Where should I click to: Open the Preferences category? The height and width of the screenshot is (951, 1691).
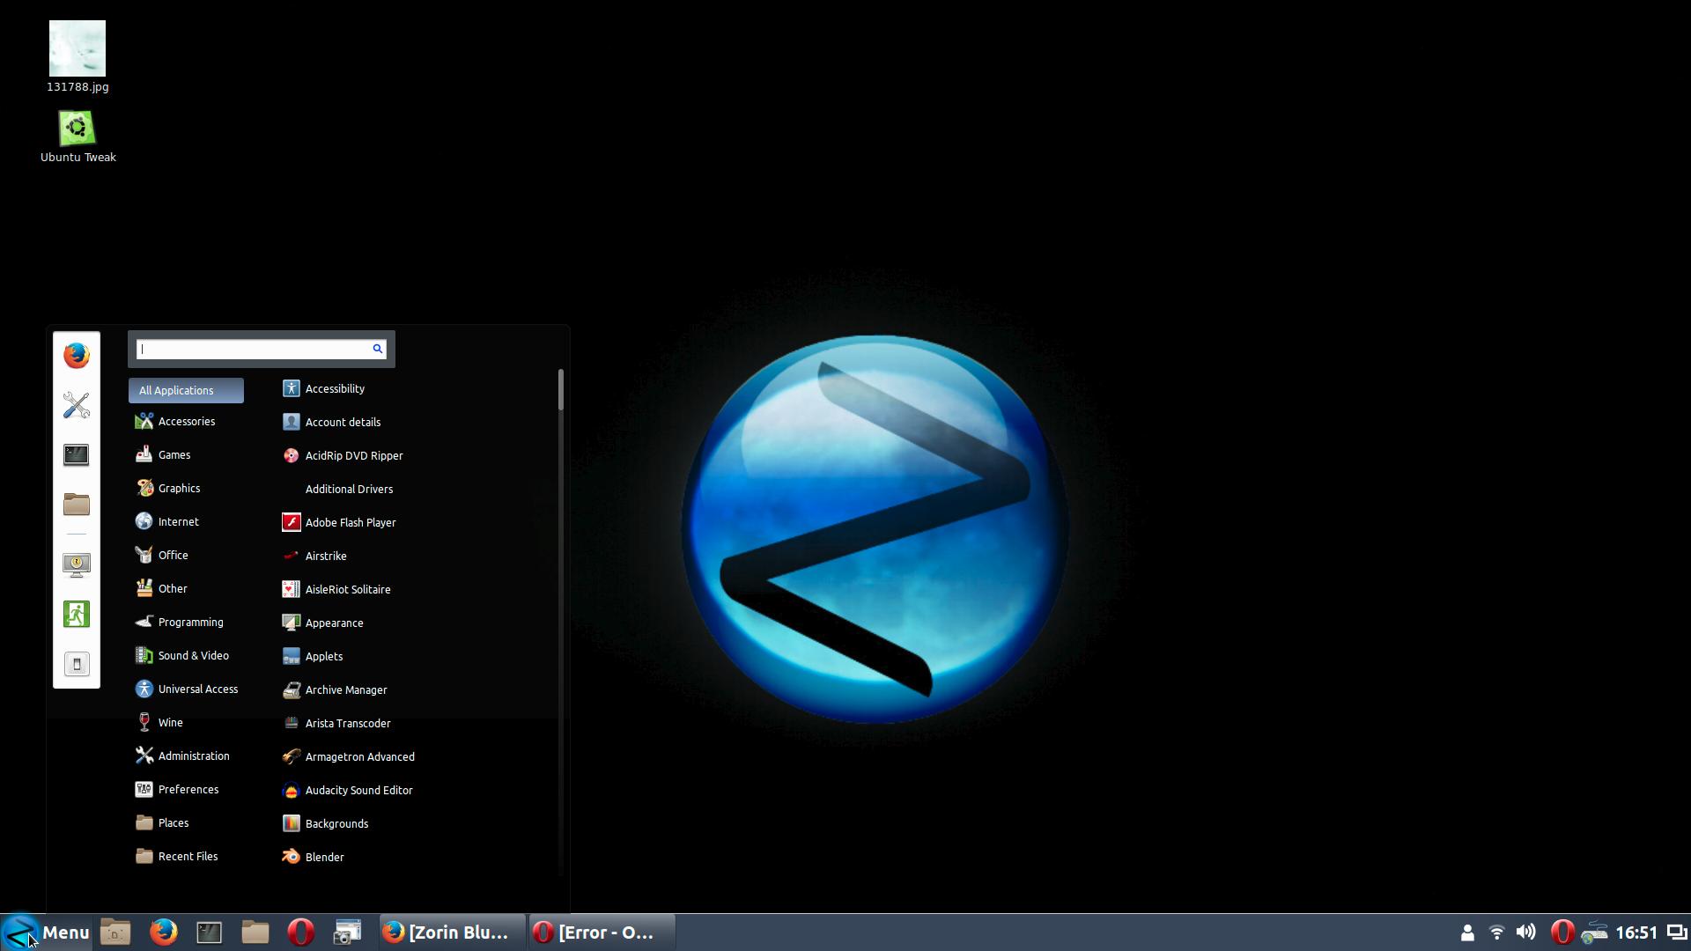pyautogui.click(x=188, y=789)
